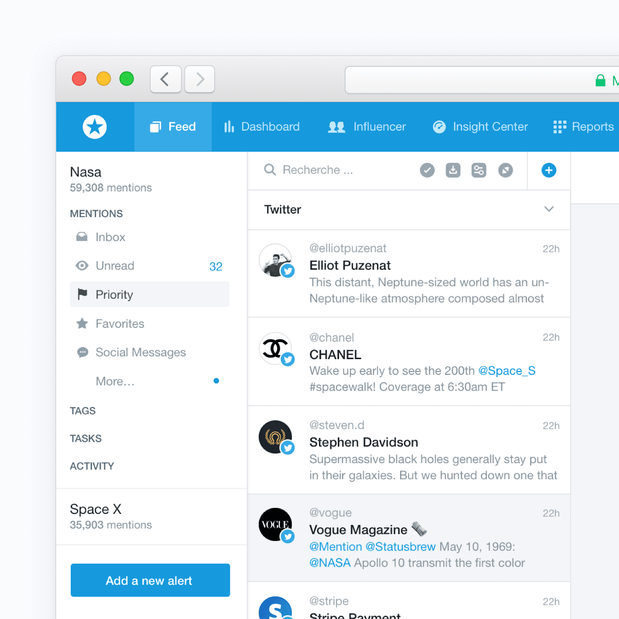Screen dimensions: 619x619
Task: Mark all as read checkmark icon
Action: pos(427,170)
